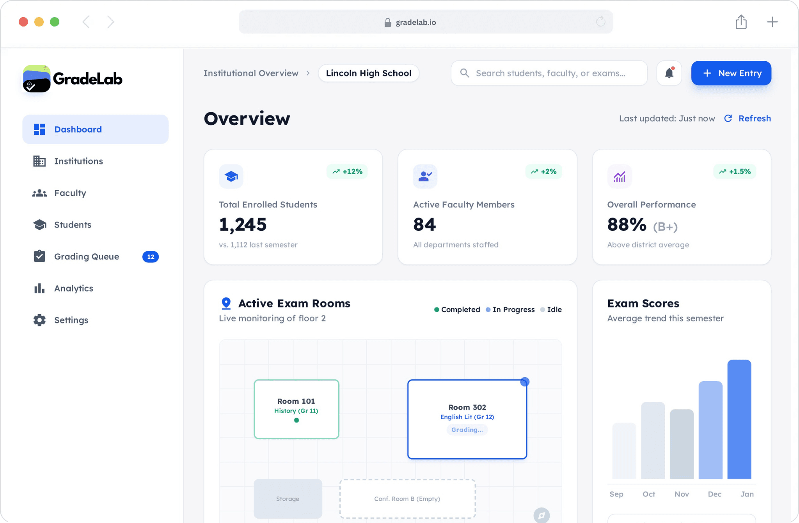
Task: Reload the page with the browser reload icon
Action: pos(601,21)
